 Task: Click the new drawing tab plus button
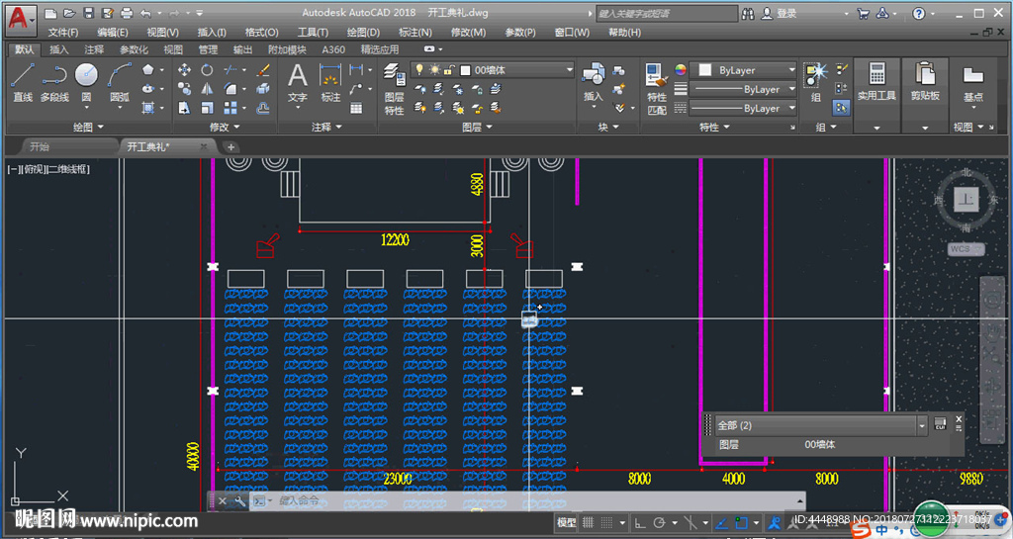[230, 147]
